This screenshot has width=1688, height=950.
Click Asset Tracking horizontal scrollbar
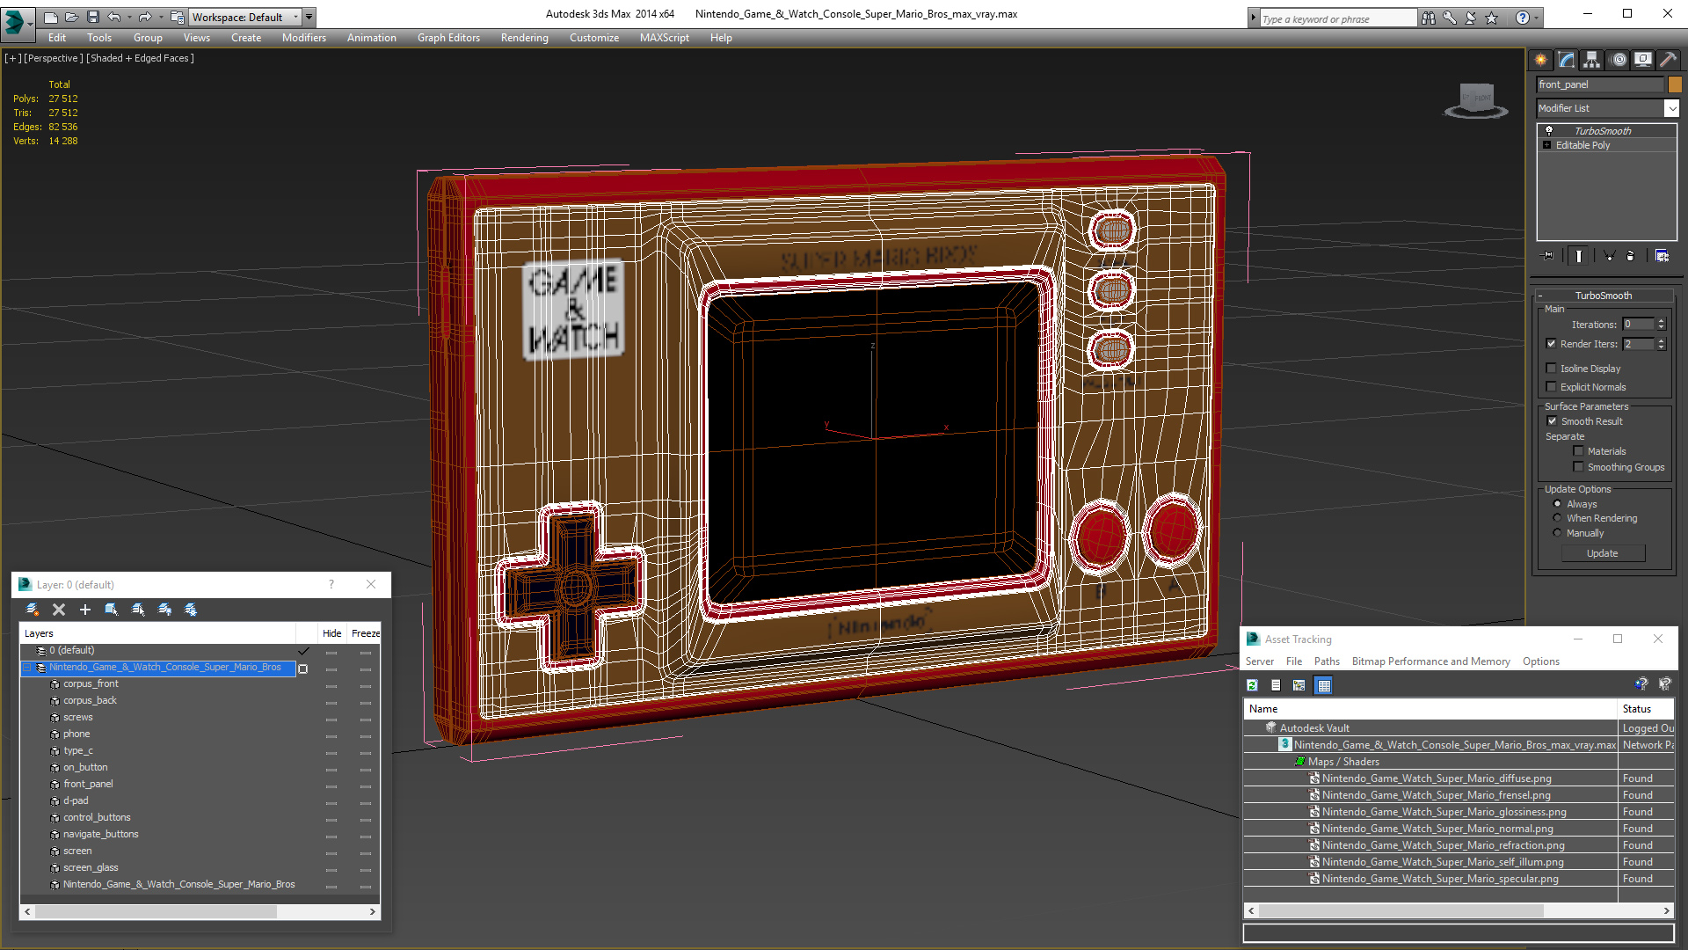[1401, 911]
